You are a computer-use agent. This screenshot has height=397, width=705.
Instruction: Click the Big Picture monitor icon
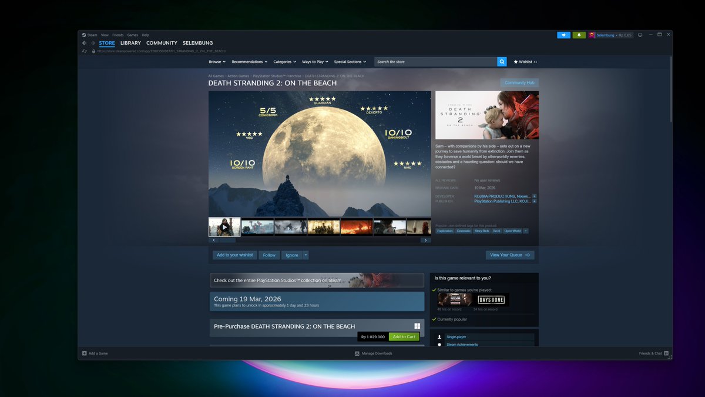(x=640, y=35)
